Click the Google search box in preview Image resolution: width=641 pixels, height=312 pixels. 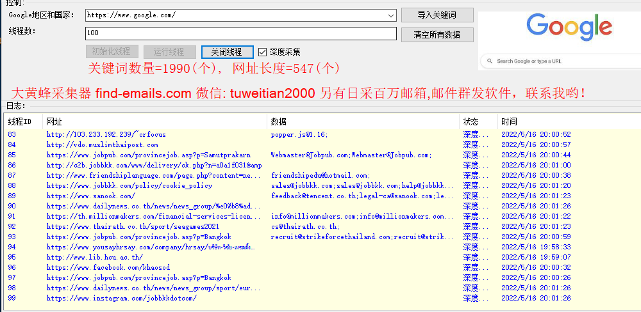point(561,61)
